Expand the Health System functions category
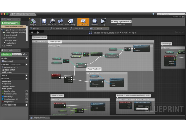The image size is (186, 132). (1, 72)
